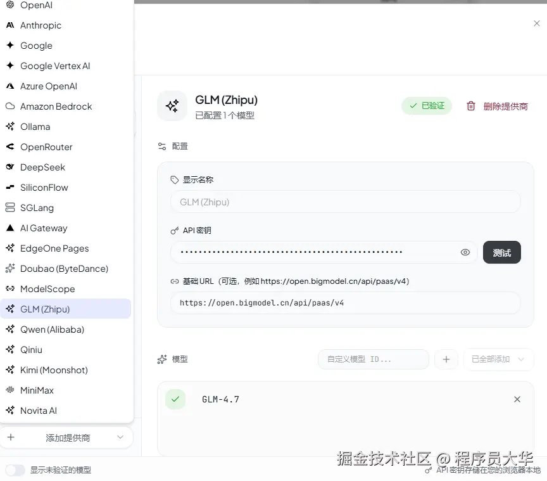Click the Doubao (ByteDance) icon
Image resolution: width=547 pixels, height=481 pixels.
point(10,268)
